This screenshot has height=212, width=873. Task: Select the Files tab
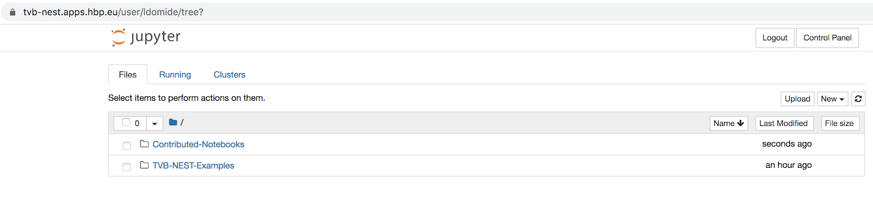128,75
